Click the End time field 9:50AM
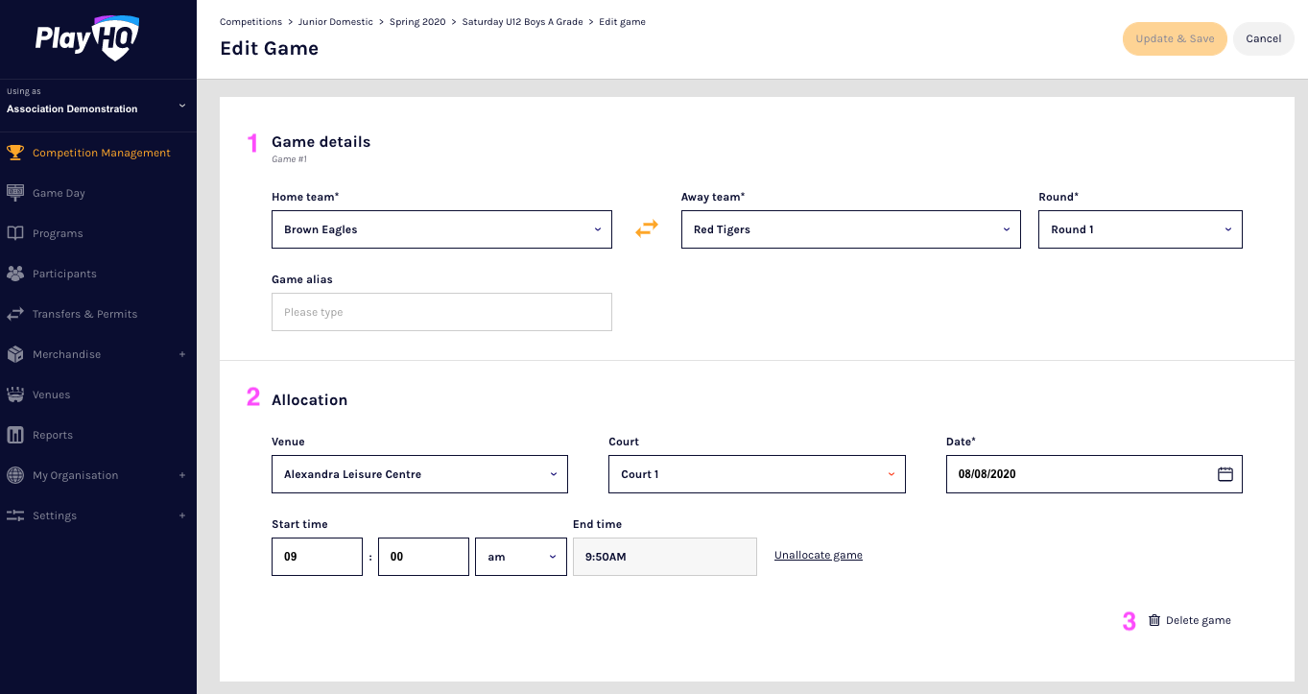Viewport: 1308px width, 694px height. 665,557
